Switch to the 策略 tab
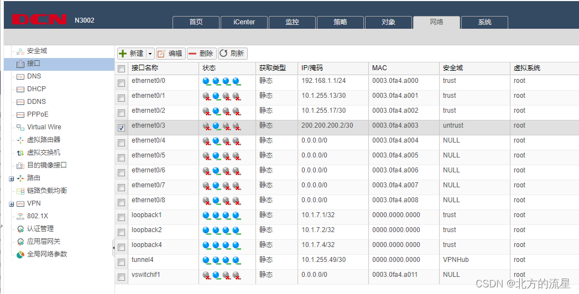 click(340, 22)
